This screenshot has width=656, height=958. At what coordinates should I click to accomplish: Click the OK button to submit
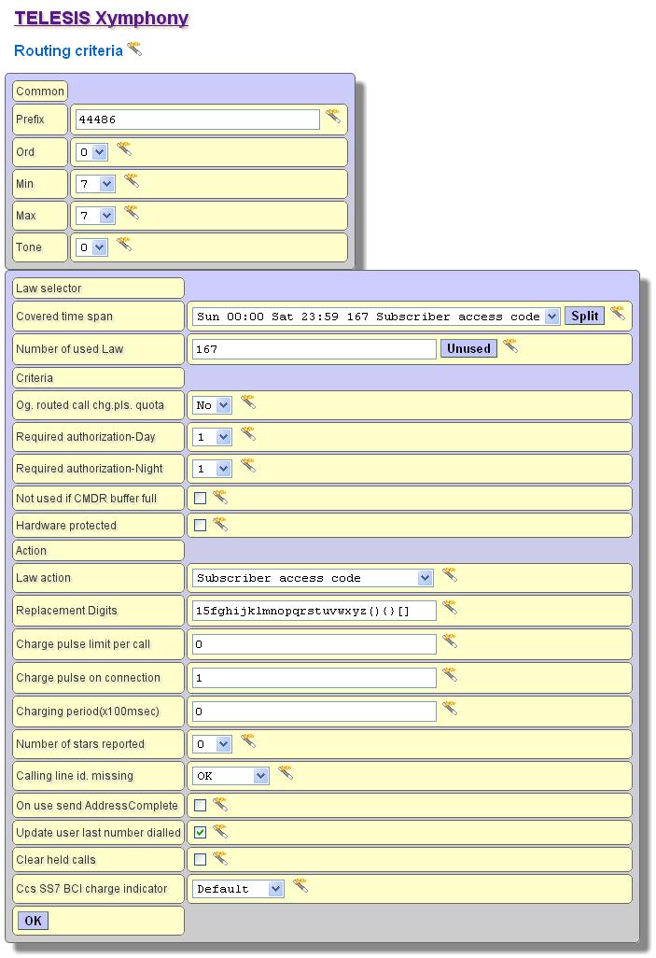[x=33, y=921]
